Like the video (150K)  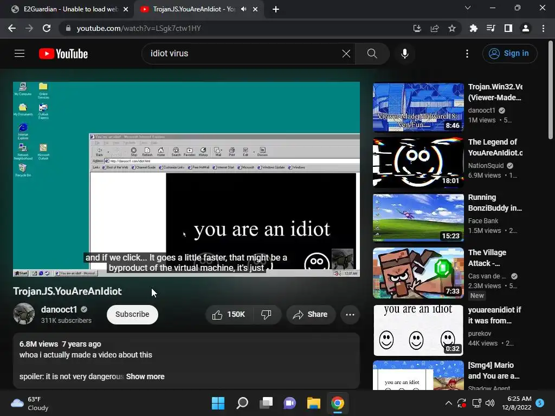coord(229,315)
